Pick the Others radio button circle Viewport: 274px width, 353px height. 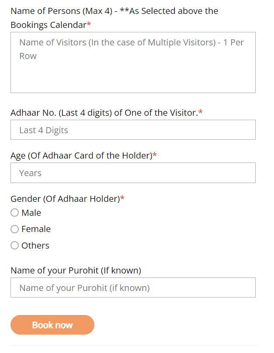[15, 246]
